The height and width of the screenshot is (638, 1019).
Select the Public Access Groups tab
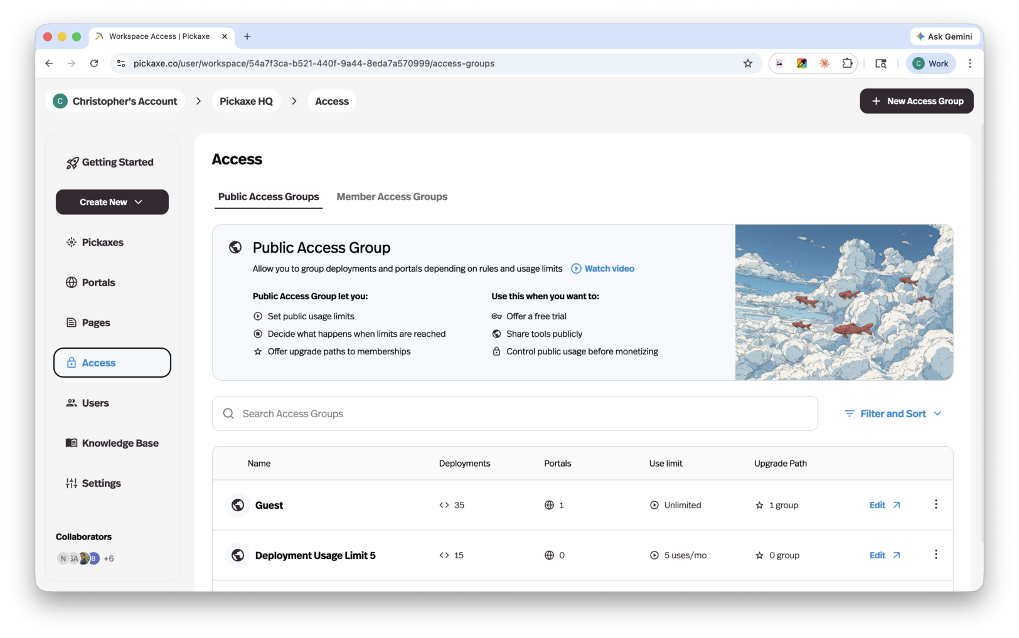tap(269, 197)
